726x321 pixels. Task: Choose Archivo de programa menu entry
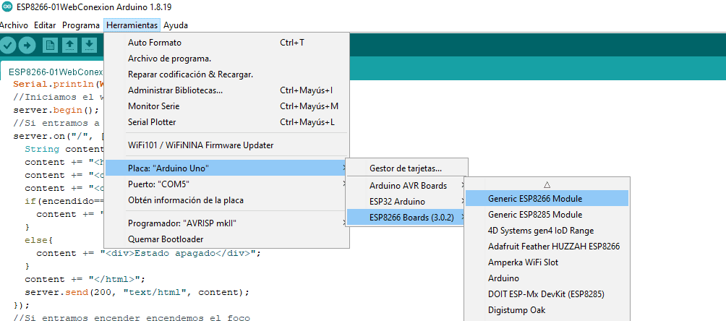(x=226, y=59)
